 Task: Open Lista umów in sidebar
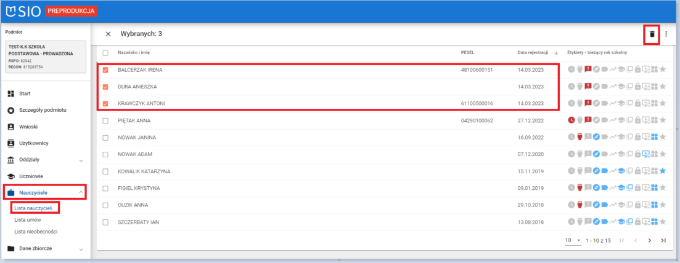(x=28, y=220)
